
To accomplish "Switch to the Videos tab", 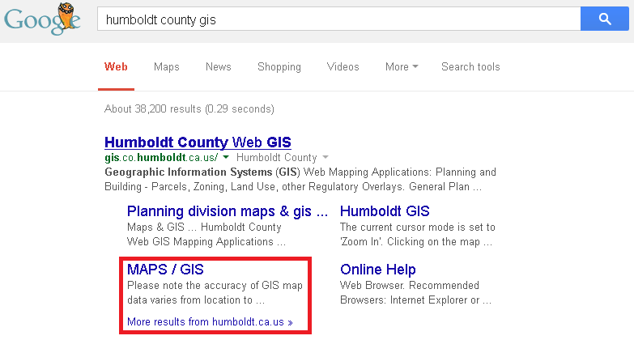I will pyautogui.click(x=343, y=67).
